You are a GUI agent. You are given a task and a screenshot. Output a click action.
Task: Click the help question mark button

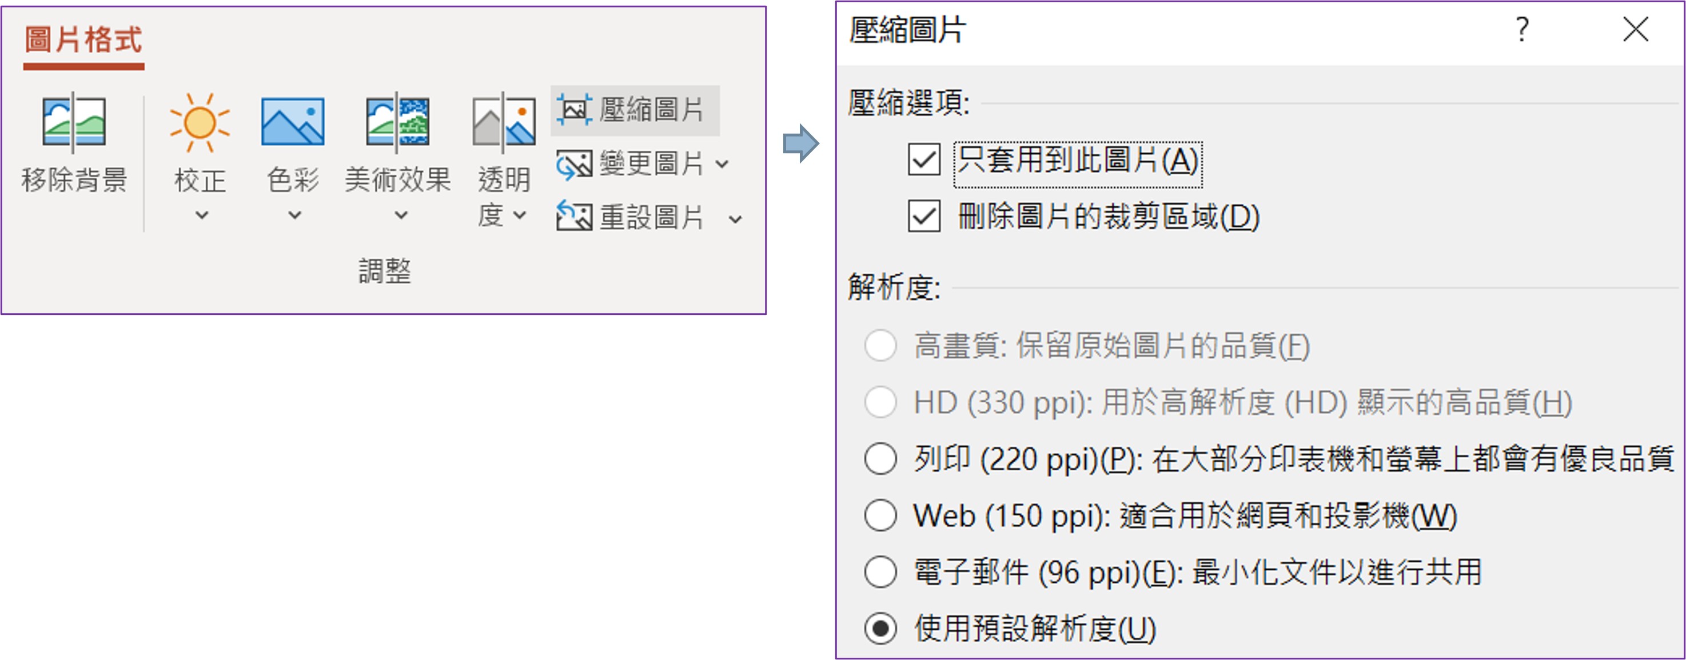(1522, 30)
